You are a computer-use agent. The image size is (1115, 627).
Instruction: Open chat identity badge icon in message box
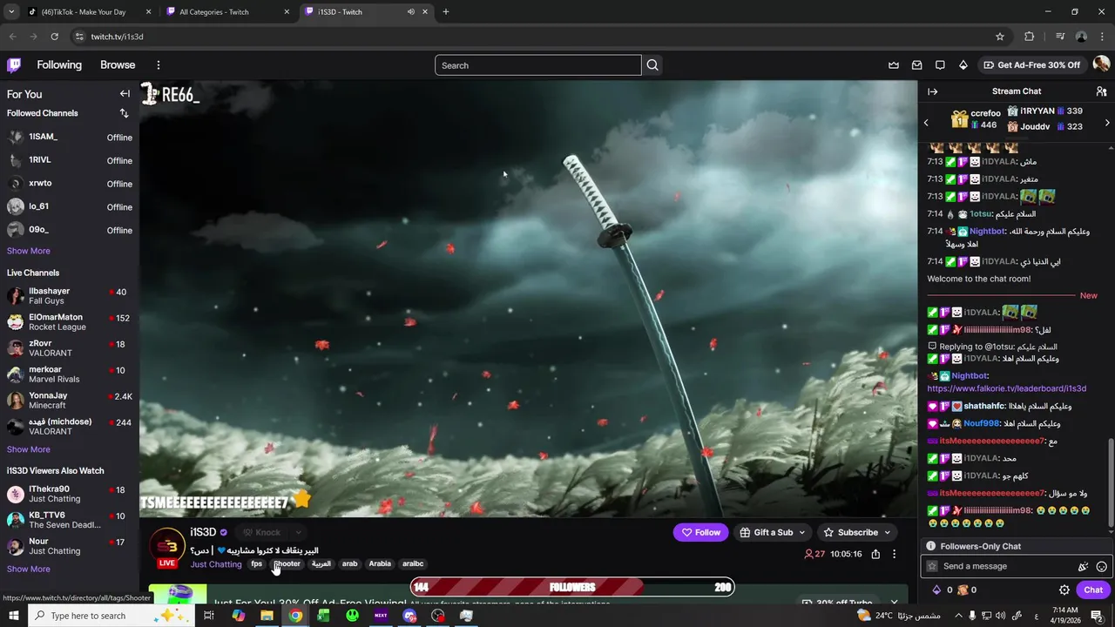point(932,566)
